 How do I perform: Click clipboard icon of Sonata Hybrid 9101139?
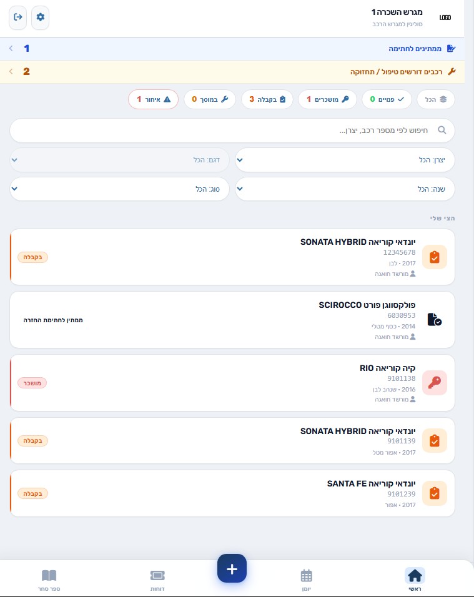[x=435, y=440]
